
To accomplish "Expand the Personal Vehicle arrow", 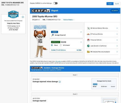I will click(x=117, y=40).
